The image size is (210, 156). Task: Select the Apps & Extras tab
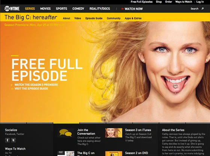pyautogui.click(x=133, y=18)
